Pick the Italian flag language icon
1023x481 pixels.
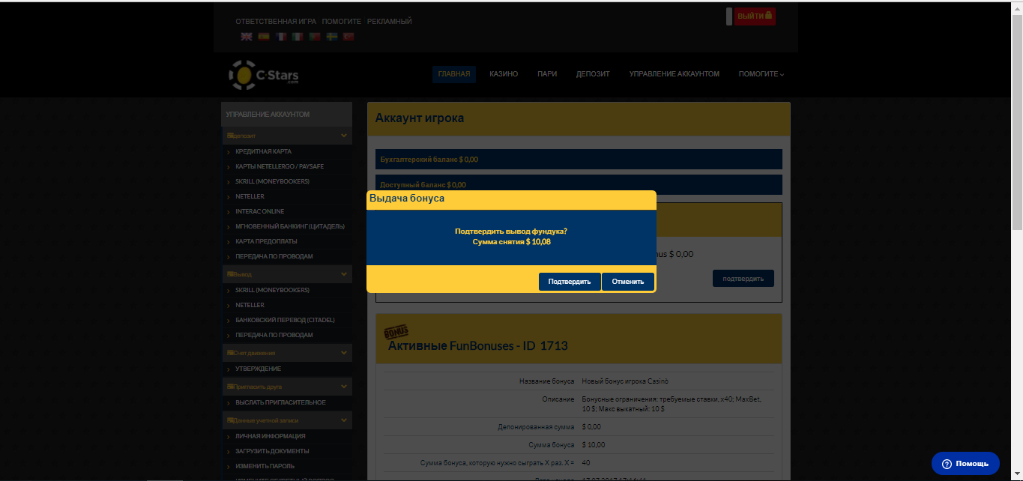tap(298, 37)
